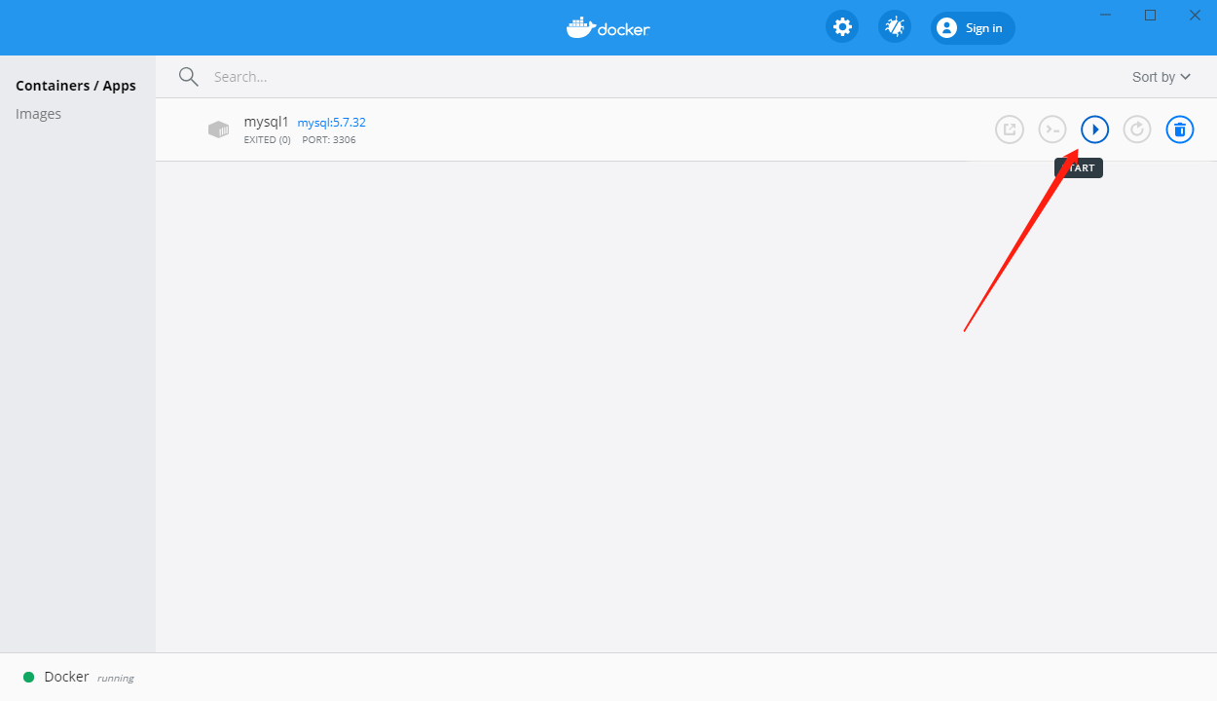The height and width of the screenshot is (701, 1217).
Task: Expand the Sort by dropdown
Action: (1162, 77)
